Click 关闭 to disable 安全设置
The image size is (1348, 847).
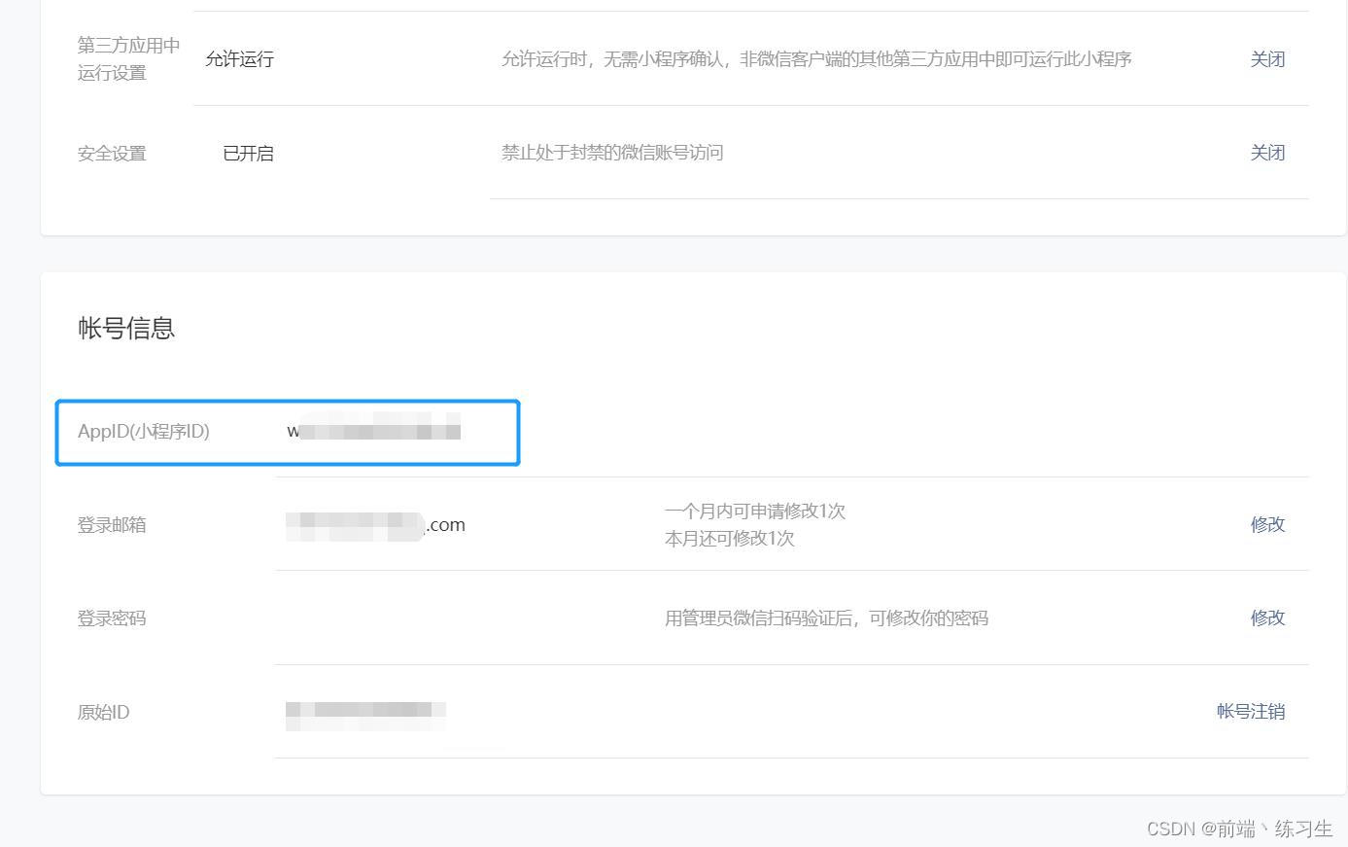coord(1267,153)
